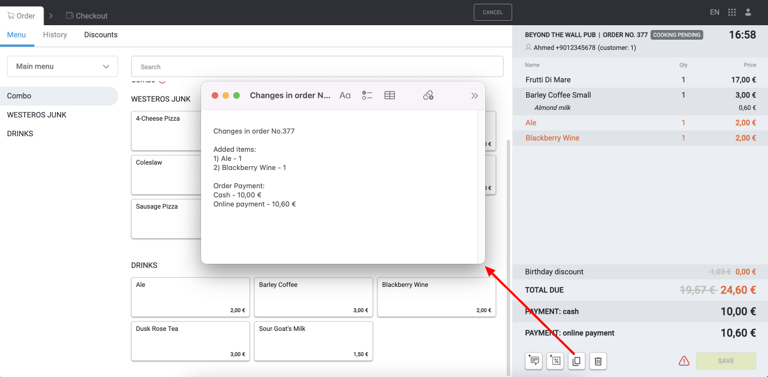Screen dimensions: 768x377
Task: Click the text format Aa icon
Action: 345,95
